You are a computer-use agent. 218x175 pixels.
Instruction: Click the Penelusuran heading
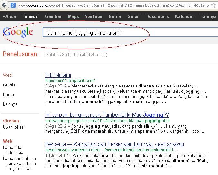tap(20, 54)
